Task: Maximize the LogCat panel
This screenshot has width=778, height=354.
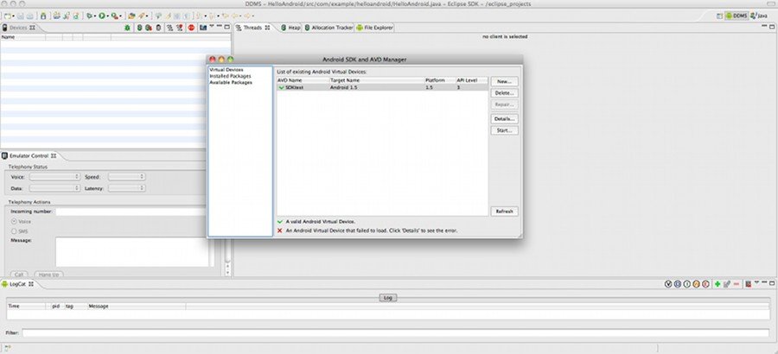Action: 772,283
